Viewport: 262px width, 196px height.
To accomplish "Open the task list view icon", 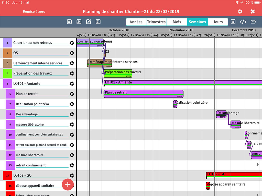I will pyautogui.click(x=69, y=22).
